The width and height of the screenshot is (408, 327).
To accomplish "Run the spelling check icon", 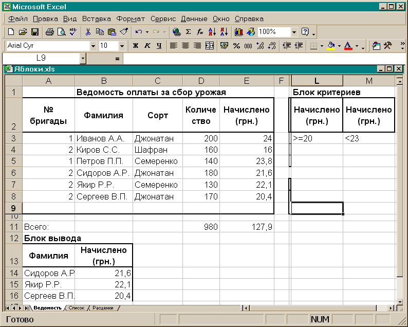I will (73, 32).
